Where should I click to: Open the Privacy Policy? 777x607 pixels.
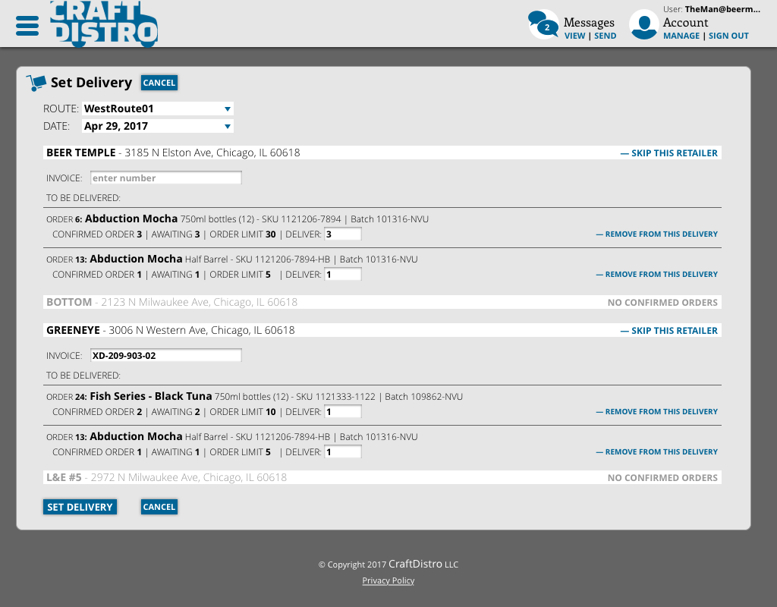388,580
